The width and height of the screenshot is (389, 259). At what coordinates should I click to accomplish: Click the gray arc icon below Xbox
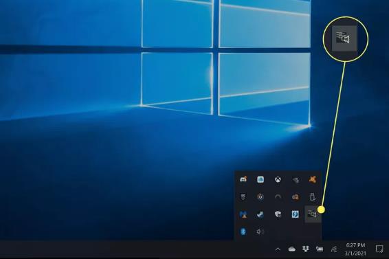[x=278, y=197]
